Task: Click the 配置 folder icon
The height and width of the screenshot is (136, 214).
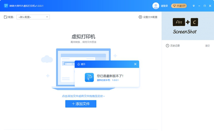Action: (x=6, y=17)
